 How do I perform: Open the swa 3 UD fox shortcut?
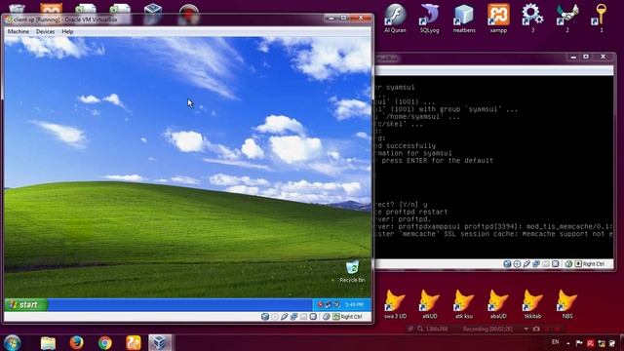pyautogui.click(x=395, y=304)
